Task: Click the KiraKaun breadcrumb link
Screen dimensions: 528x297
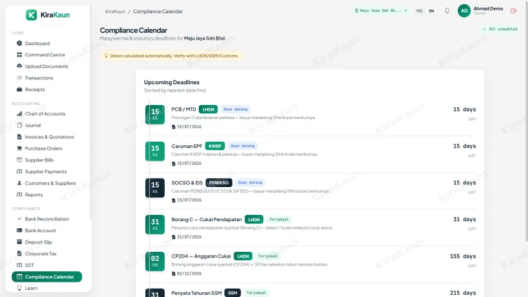Action: pyautogui.click(x=115, y=11)
